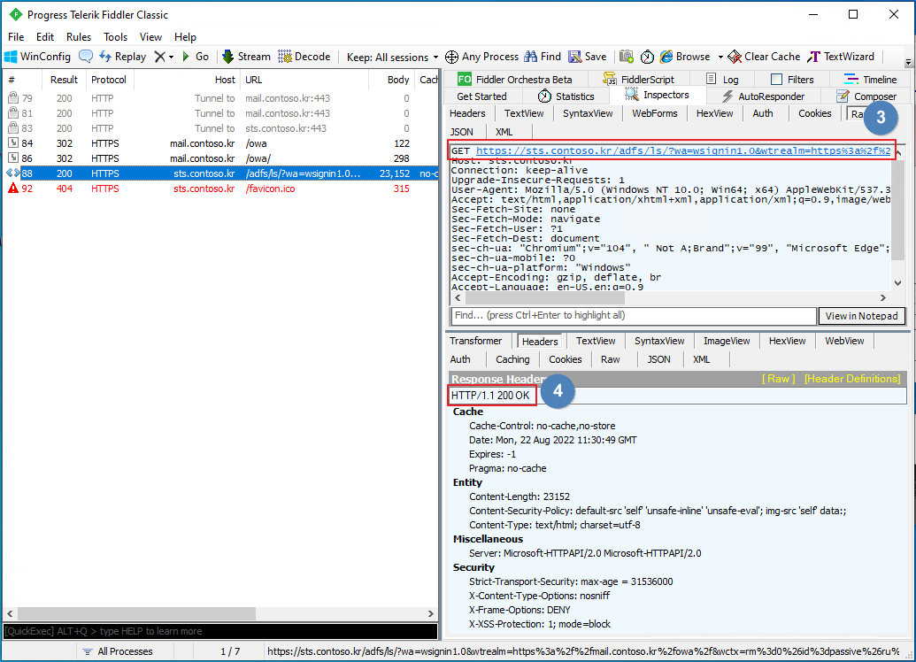Expand toolbar overflow arrow

pos(908,62)
